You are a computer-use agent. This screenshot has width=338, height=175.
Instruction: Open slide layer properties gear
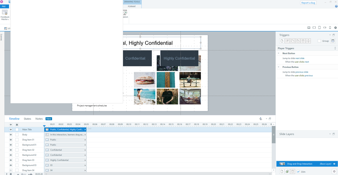pyautogui.click(x=334, y=172)
